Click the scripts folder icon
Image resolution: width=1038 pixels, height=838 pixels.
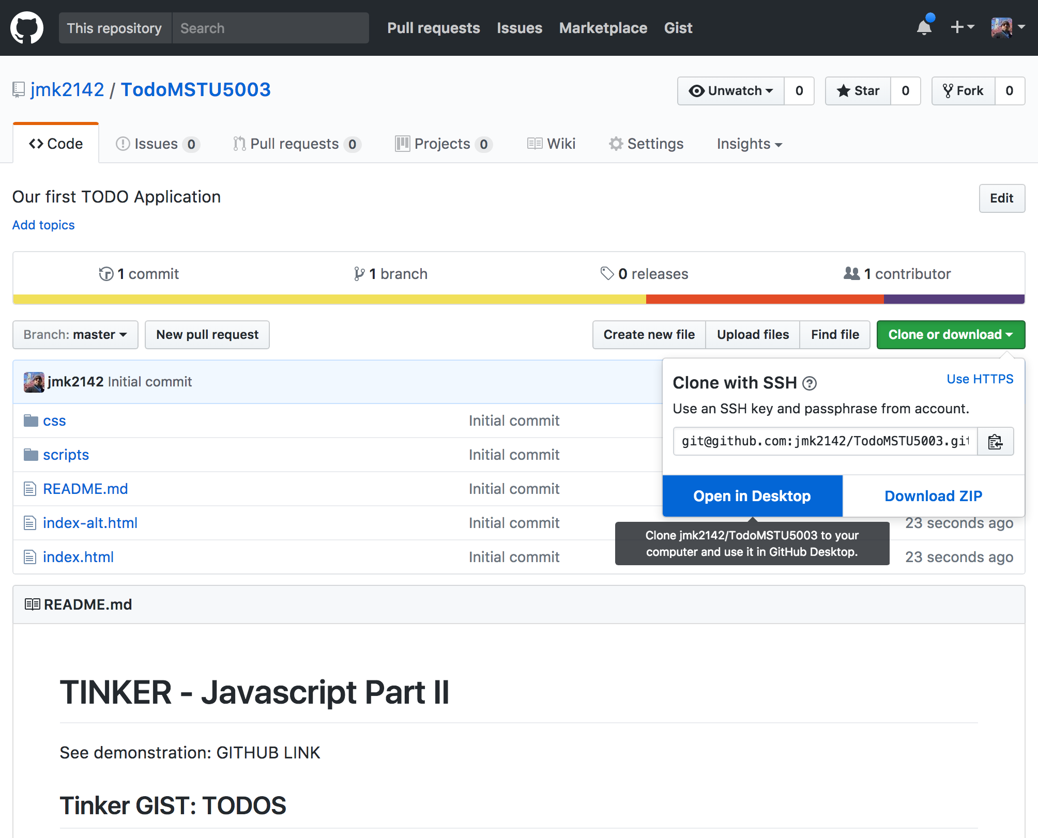[31, 455]
